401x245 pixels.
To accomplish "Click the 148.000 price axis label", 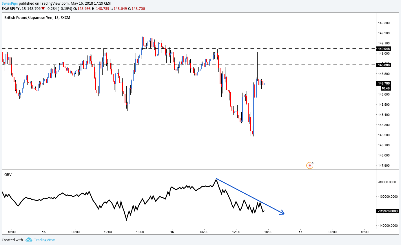I will 384,155.
